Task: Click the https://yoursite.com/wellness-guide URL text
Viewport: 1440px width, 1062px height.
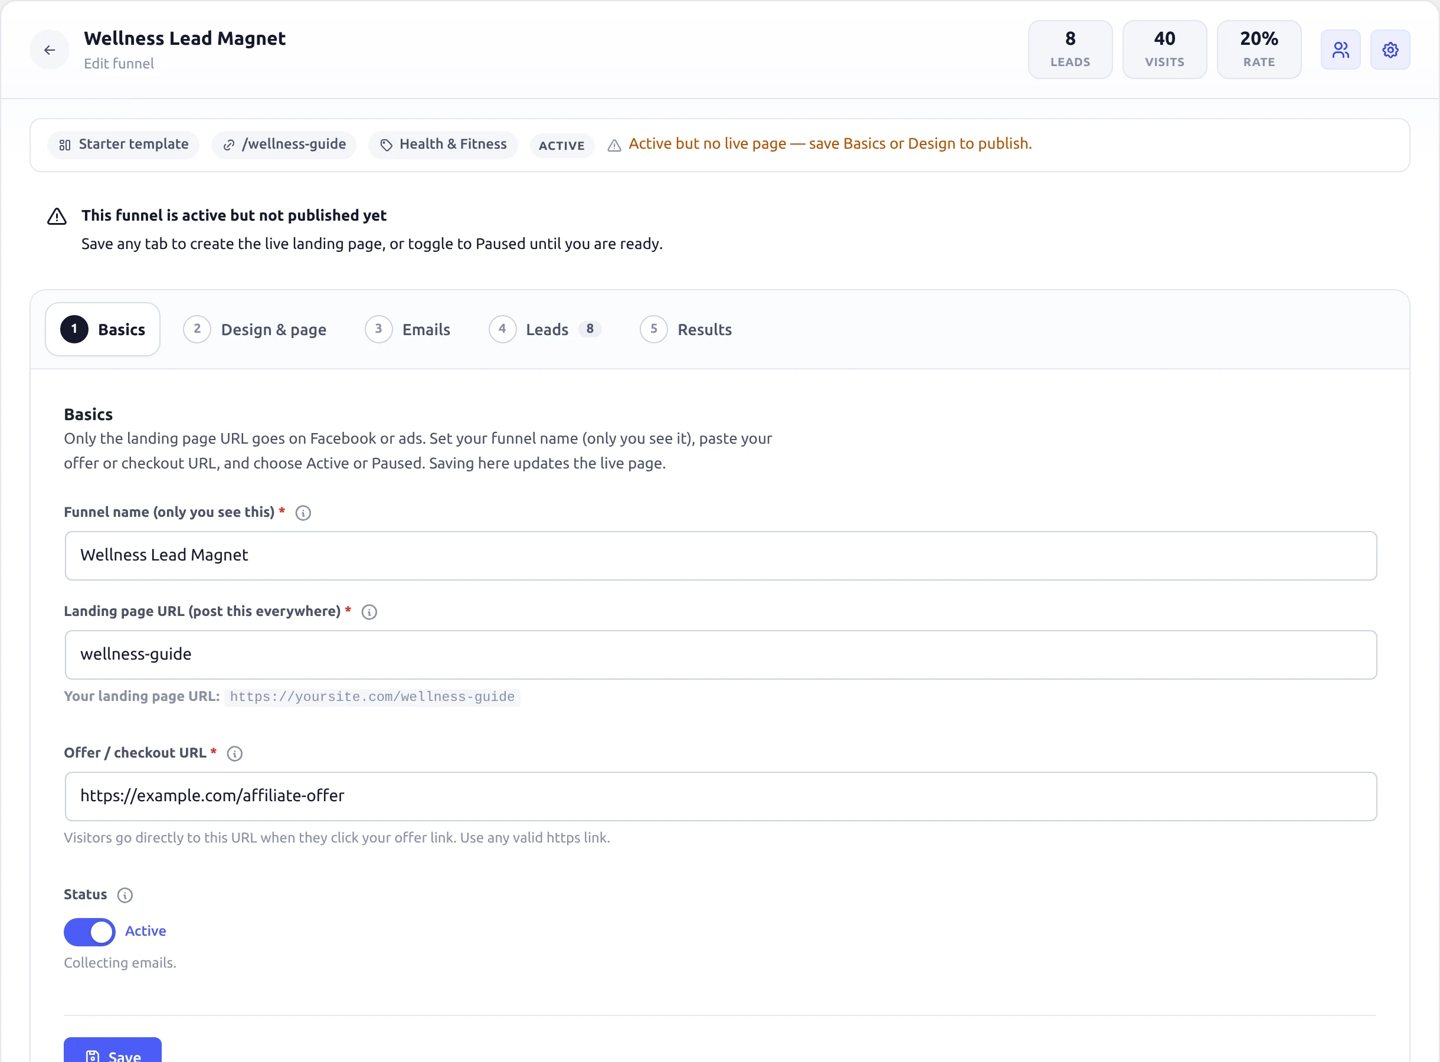Action: tap(372, 697)
